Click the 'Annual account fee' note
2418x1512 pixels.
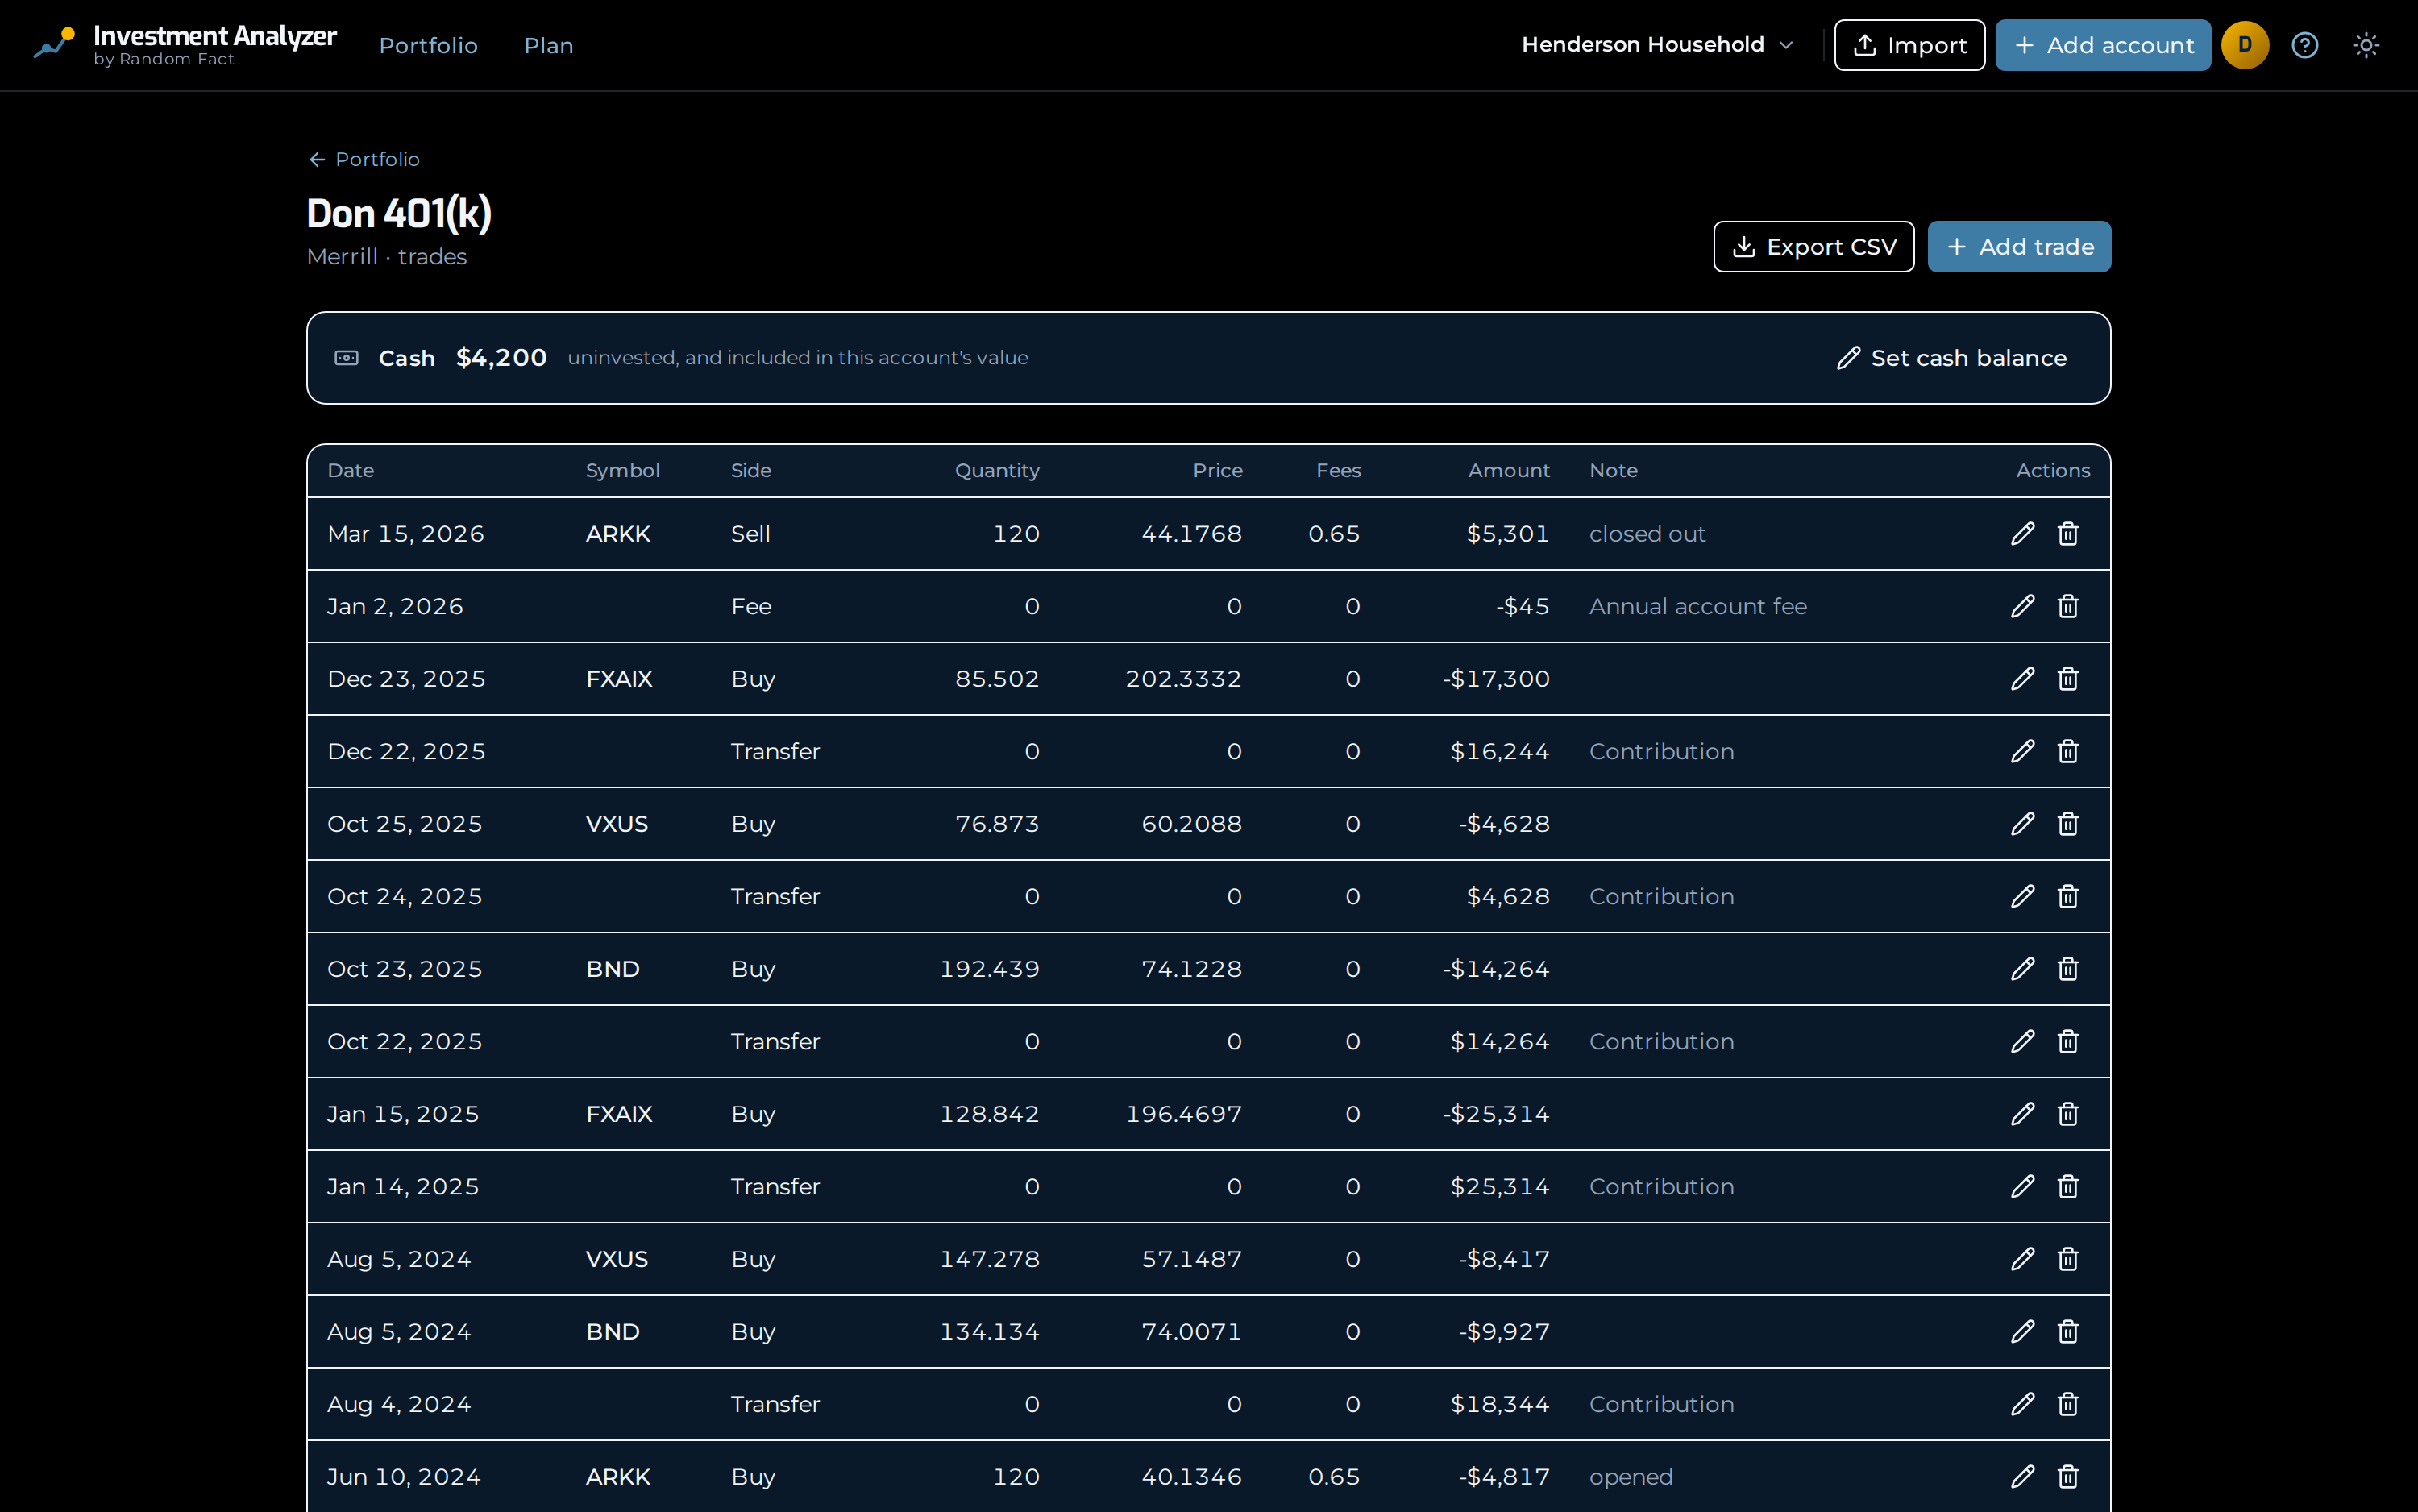1698,606
